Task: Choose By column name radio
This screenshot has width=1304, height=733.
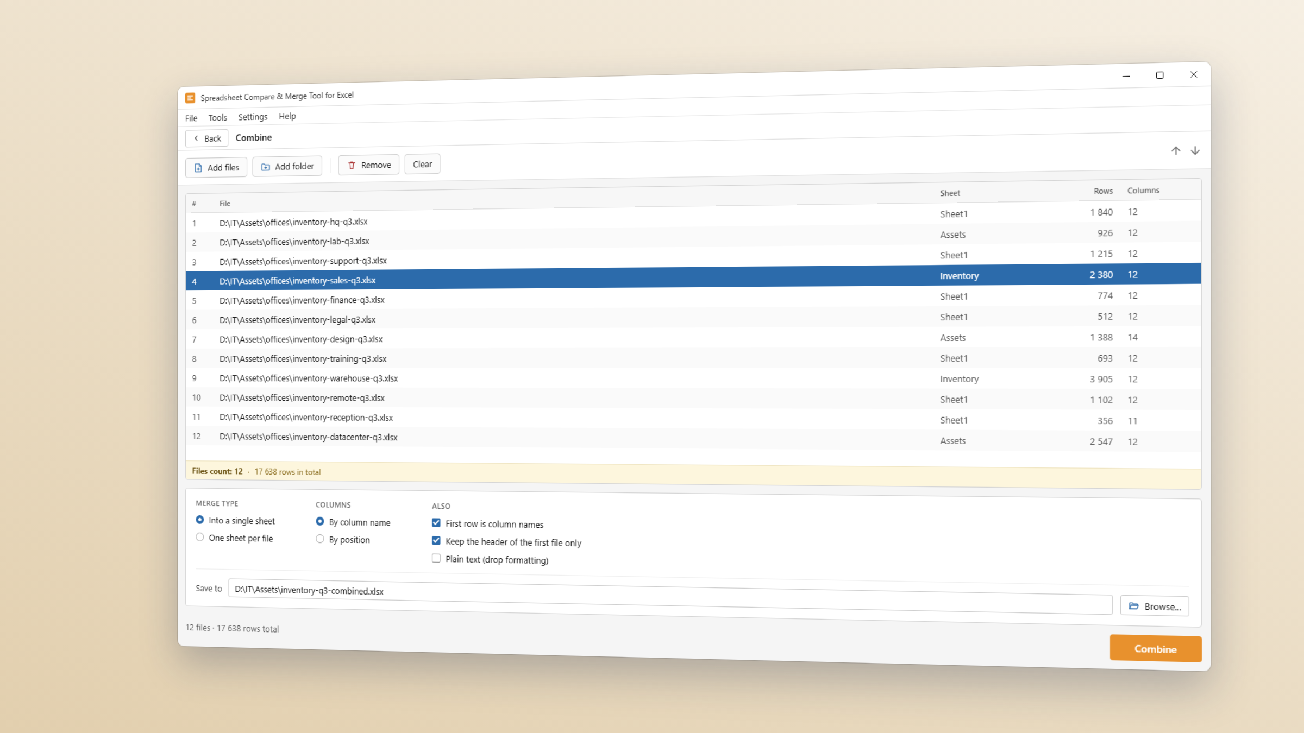Action: tap(353, 522)
